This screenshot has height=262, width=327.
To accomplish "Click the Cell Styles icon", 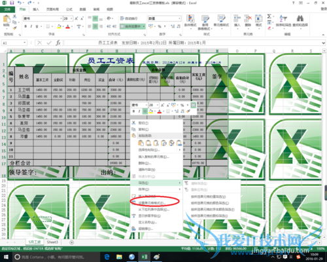I will pyautogui.click(x=221, y=19).
